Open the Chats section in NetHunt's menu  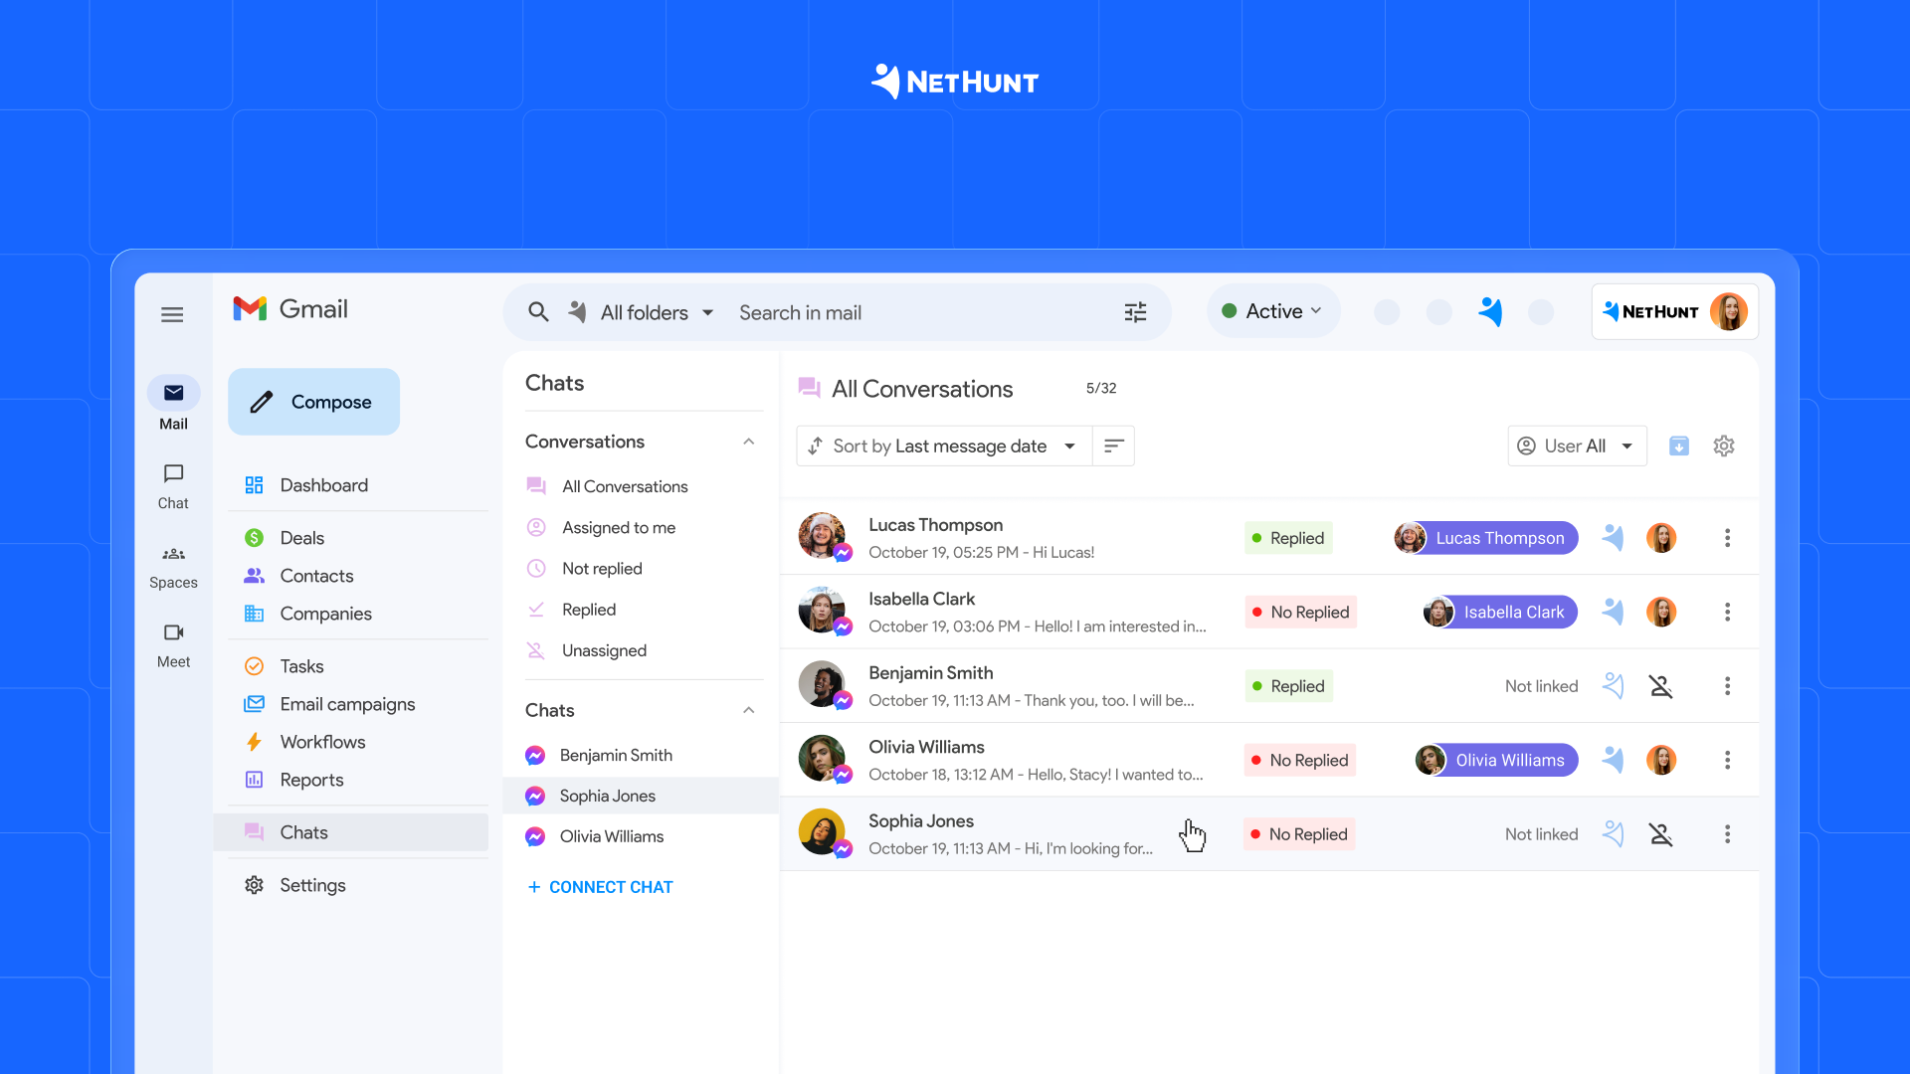[304, 832]
